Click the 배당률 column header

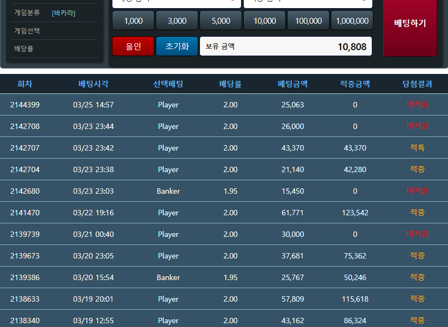point(230,84)
